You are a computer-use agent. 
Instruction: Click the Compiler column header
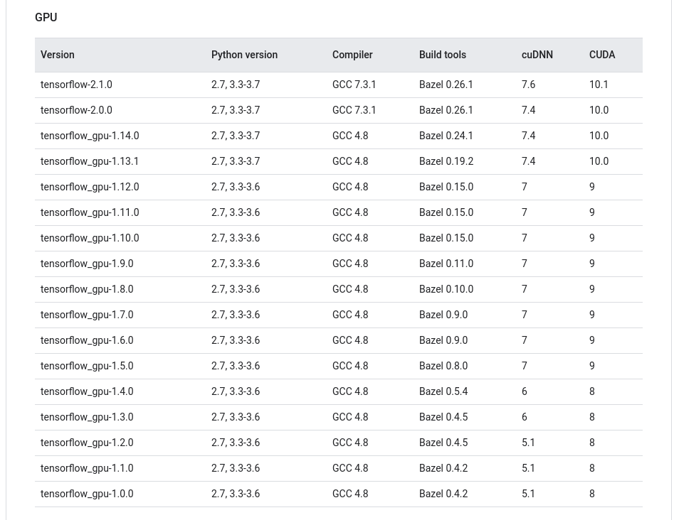click(352, 55)
